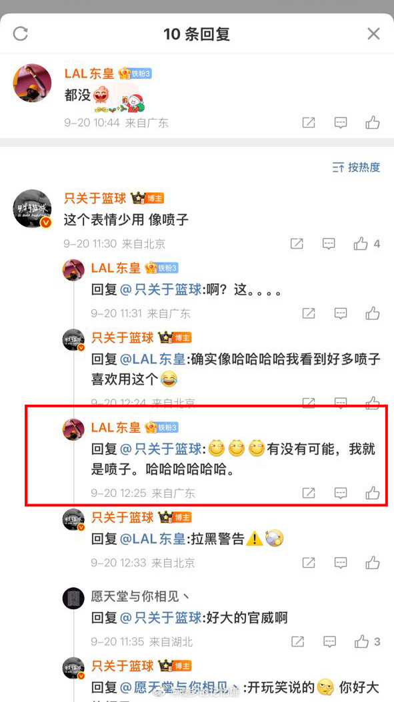Open the 按热度 sort order option

[356, 168]
